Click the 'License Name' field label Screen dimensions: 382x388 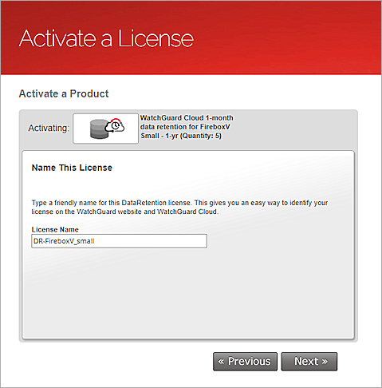55,229
